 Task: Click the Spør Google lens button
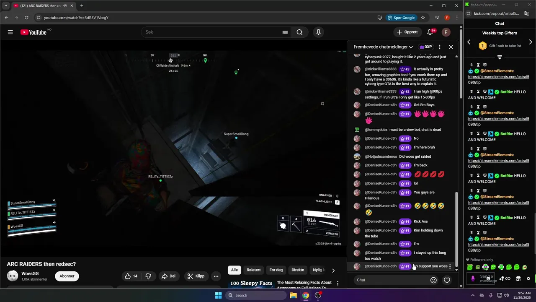pyautogui.click(x=402, y=18)
